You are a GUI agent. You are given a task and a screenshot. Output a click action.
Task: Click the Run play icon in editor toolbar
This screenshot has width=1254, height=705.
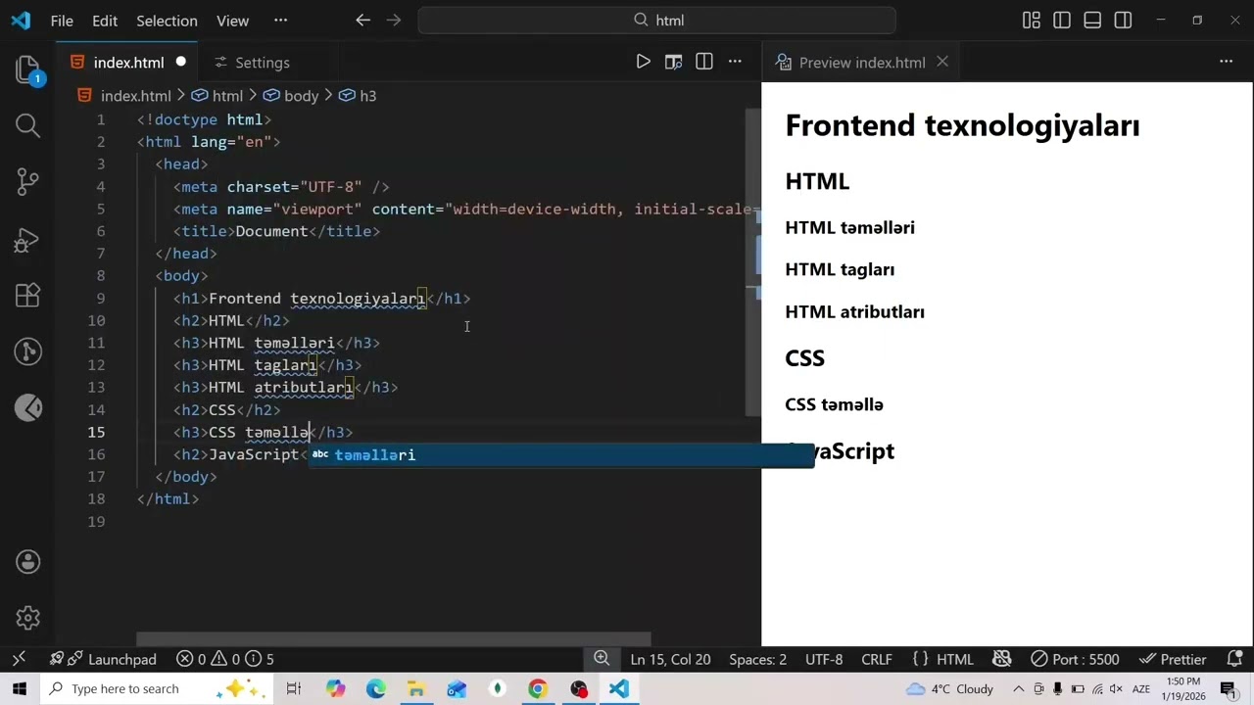[x=643, y=62]
